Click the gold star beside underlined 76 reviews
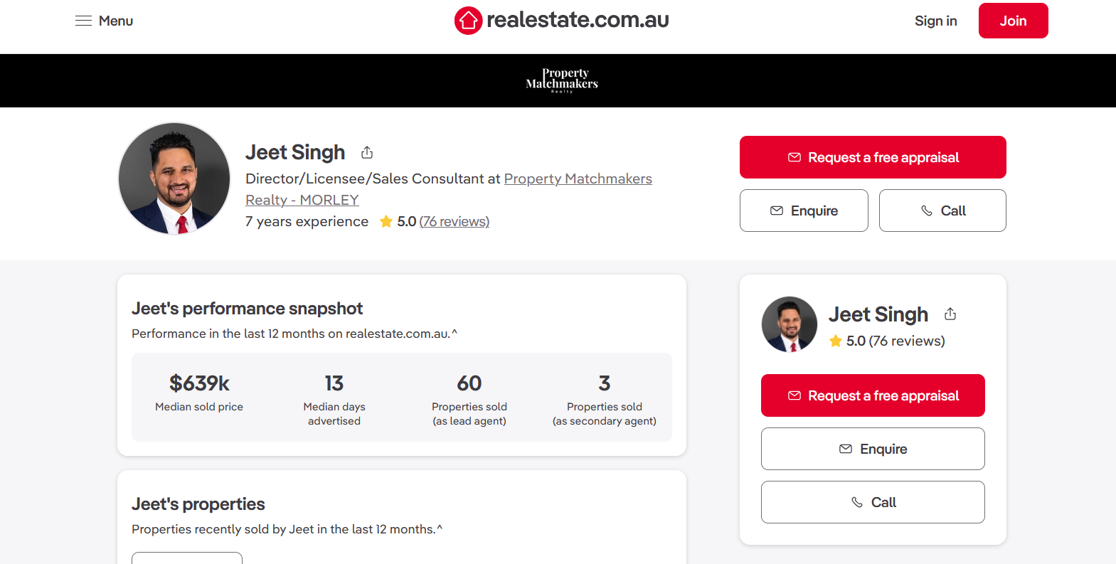Viewport: 1116px width, 564px height. (386, 221)
